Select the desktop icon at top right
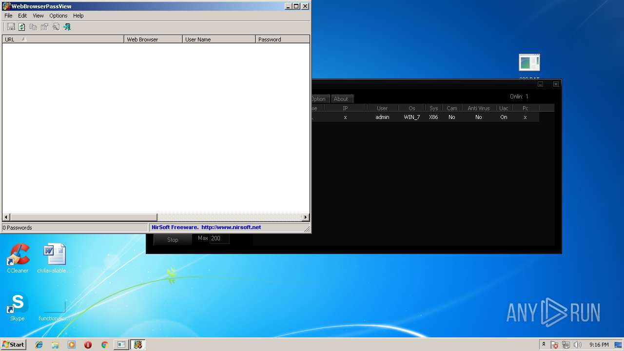Viewport: 624px width, 351px height. click(529, 66)
